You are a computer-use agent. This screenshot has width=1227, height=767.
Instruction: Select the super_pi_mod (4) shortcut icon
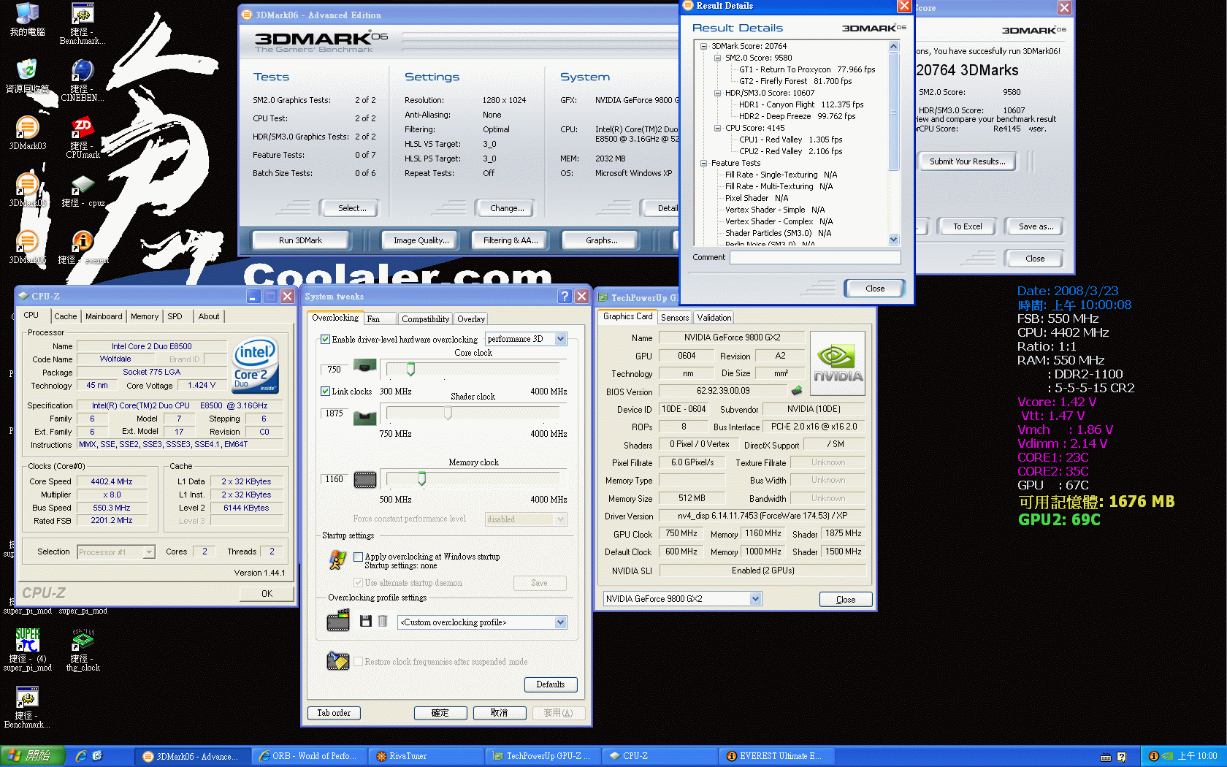(27, 650)
